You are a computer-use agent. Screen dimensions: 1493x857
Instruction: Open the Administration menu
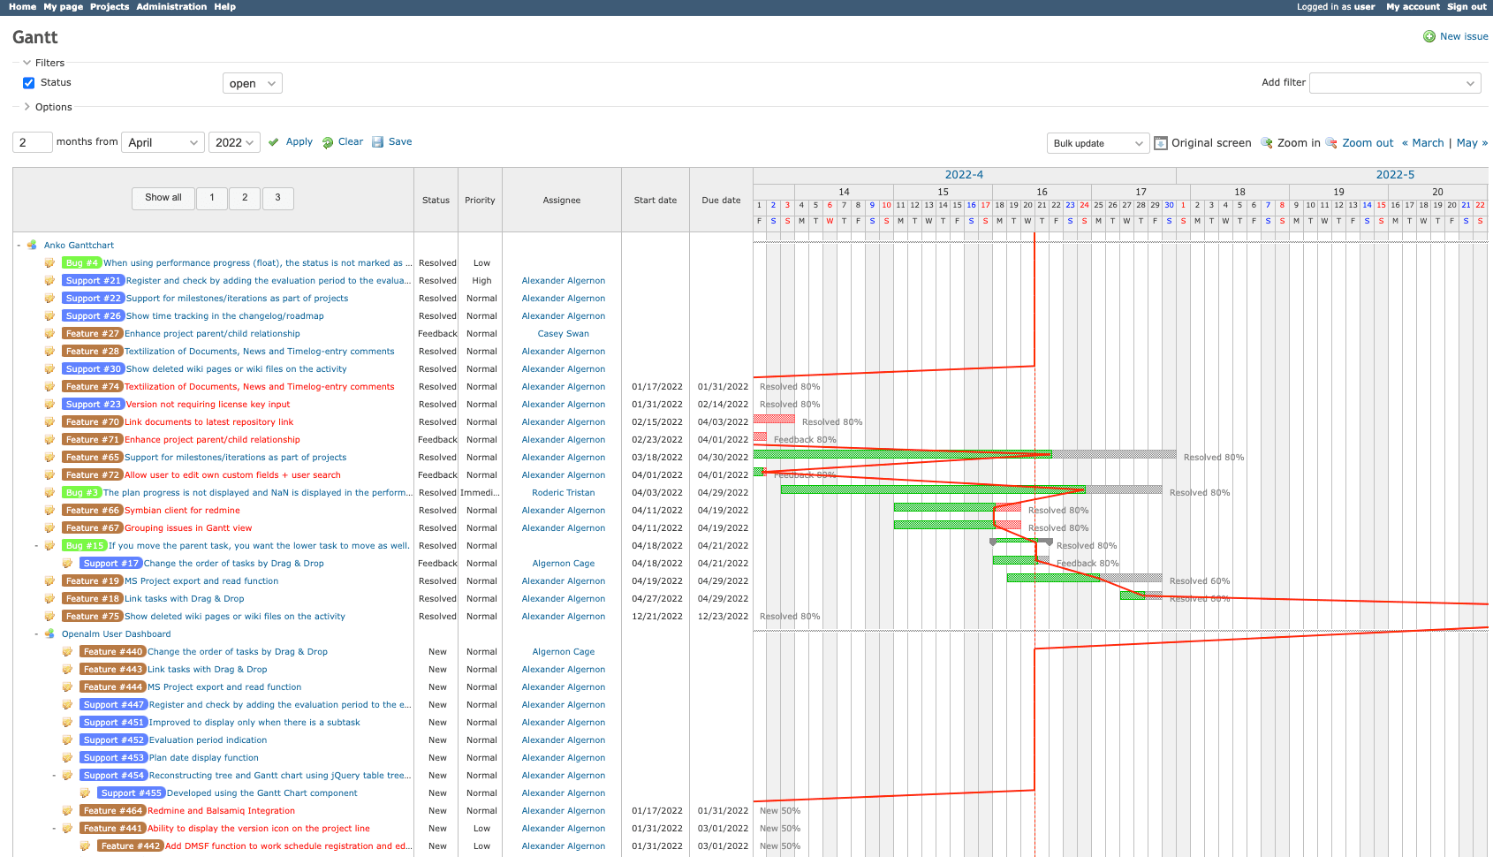(x=171, y=6)
